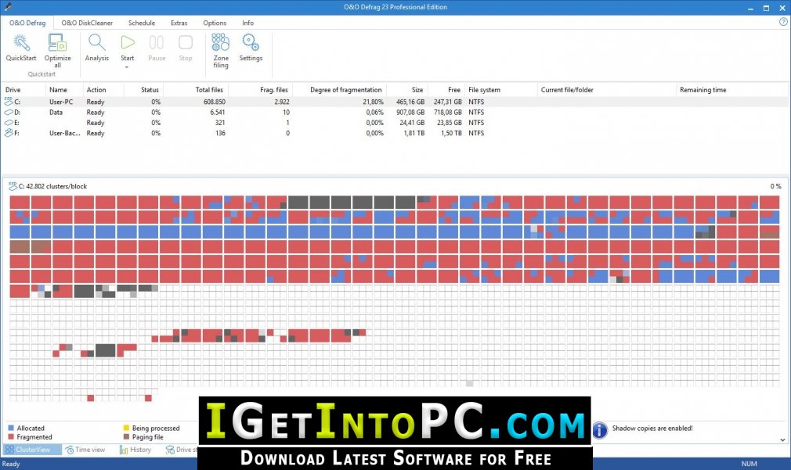This screenshot has height=470, width=791.
Task: Select the C: drive icon in the drive list
Action: point(9,102)
